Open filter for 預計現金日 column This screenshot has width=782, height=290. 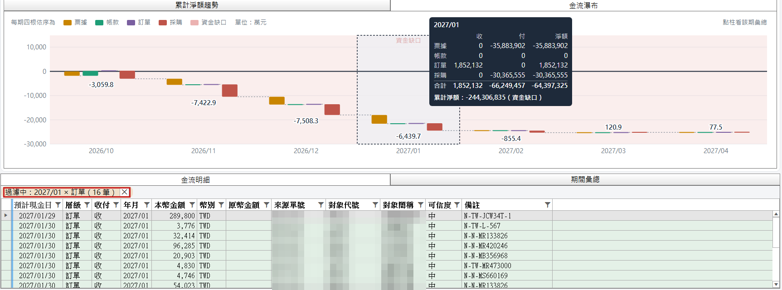click(58, 205)
